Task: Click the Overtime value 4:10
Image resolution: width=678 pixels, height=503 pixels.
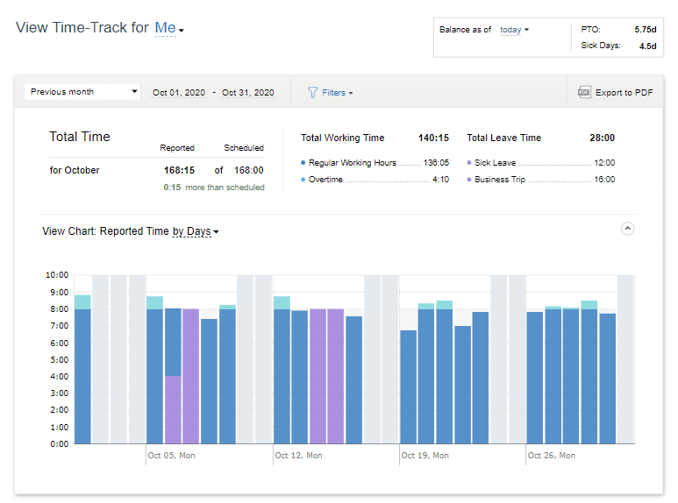Action: click(440, 180)
